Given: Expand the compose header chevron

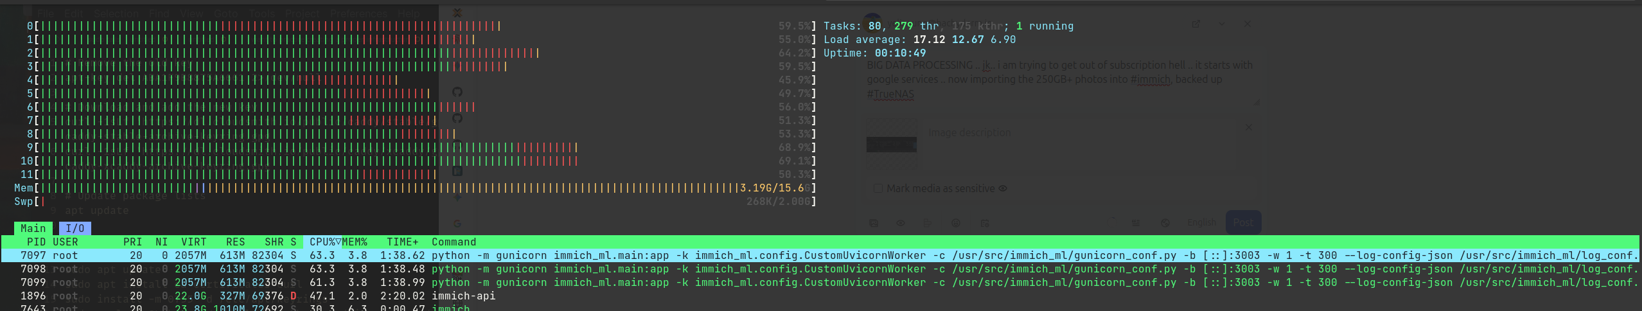Looking at the screenshot, I should click(x=1221, y=24).
